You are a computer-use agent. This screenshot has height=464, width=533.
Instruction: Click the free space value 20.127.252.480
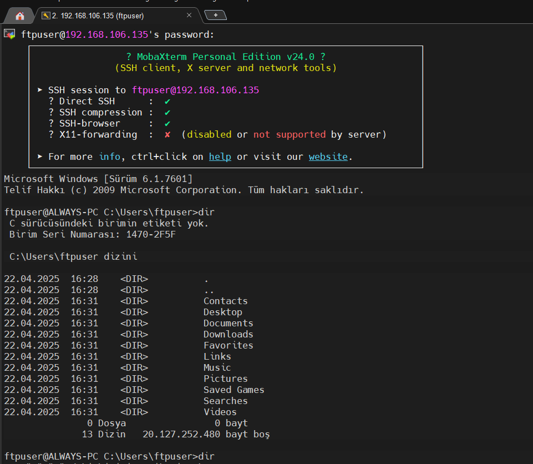click(181, 435)
